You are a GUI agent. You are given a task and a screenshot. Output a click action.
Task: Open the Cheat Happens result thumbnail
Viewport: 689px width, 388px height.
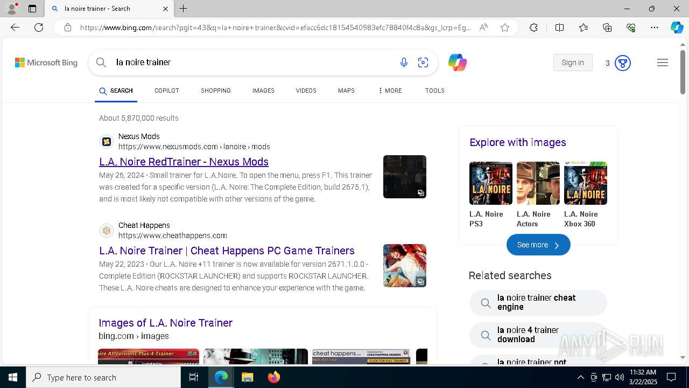405,266
